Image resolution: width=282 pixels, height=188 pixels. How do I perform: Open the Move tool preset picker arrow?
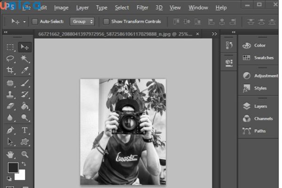point(24,22)
